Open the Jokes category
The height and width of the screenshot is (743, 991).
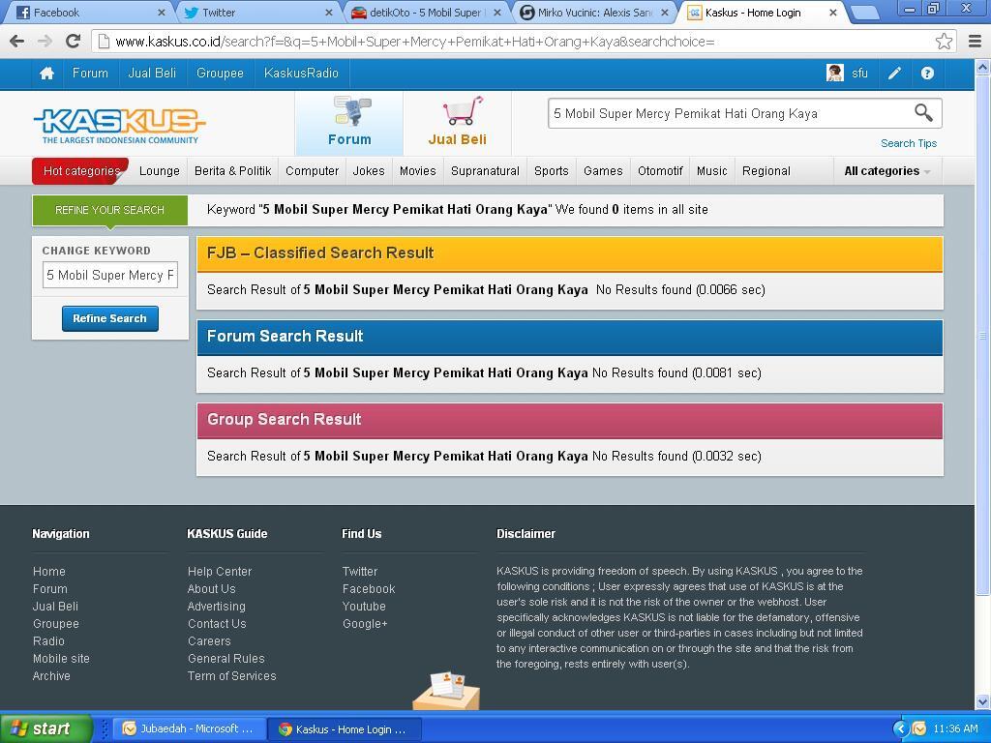point(369,171)
